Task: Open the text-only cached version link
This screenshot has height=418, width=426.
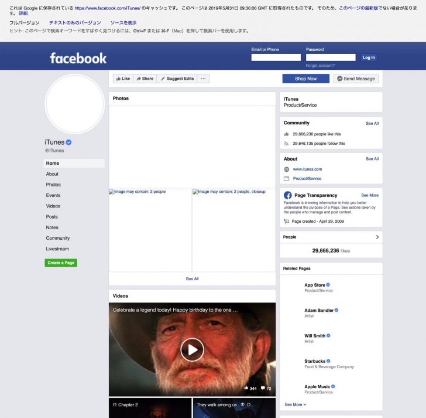Action: (75, 23)
